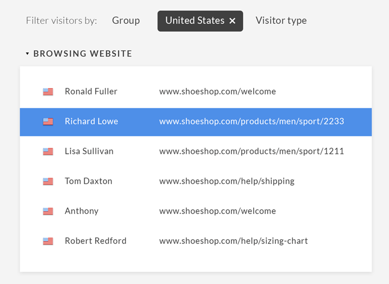Click the flag icon beside Lisa Sullivan

(48, 151)
